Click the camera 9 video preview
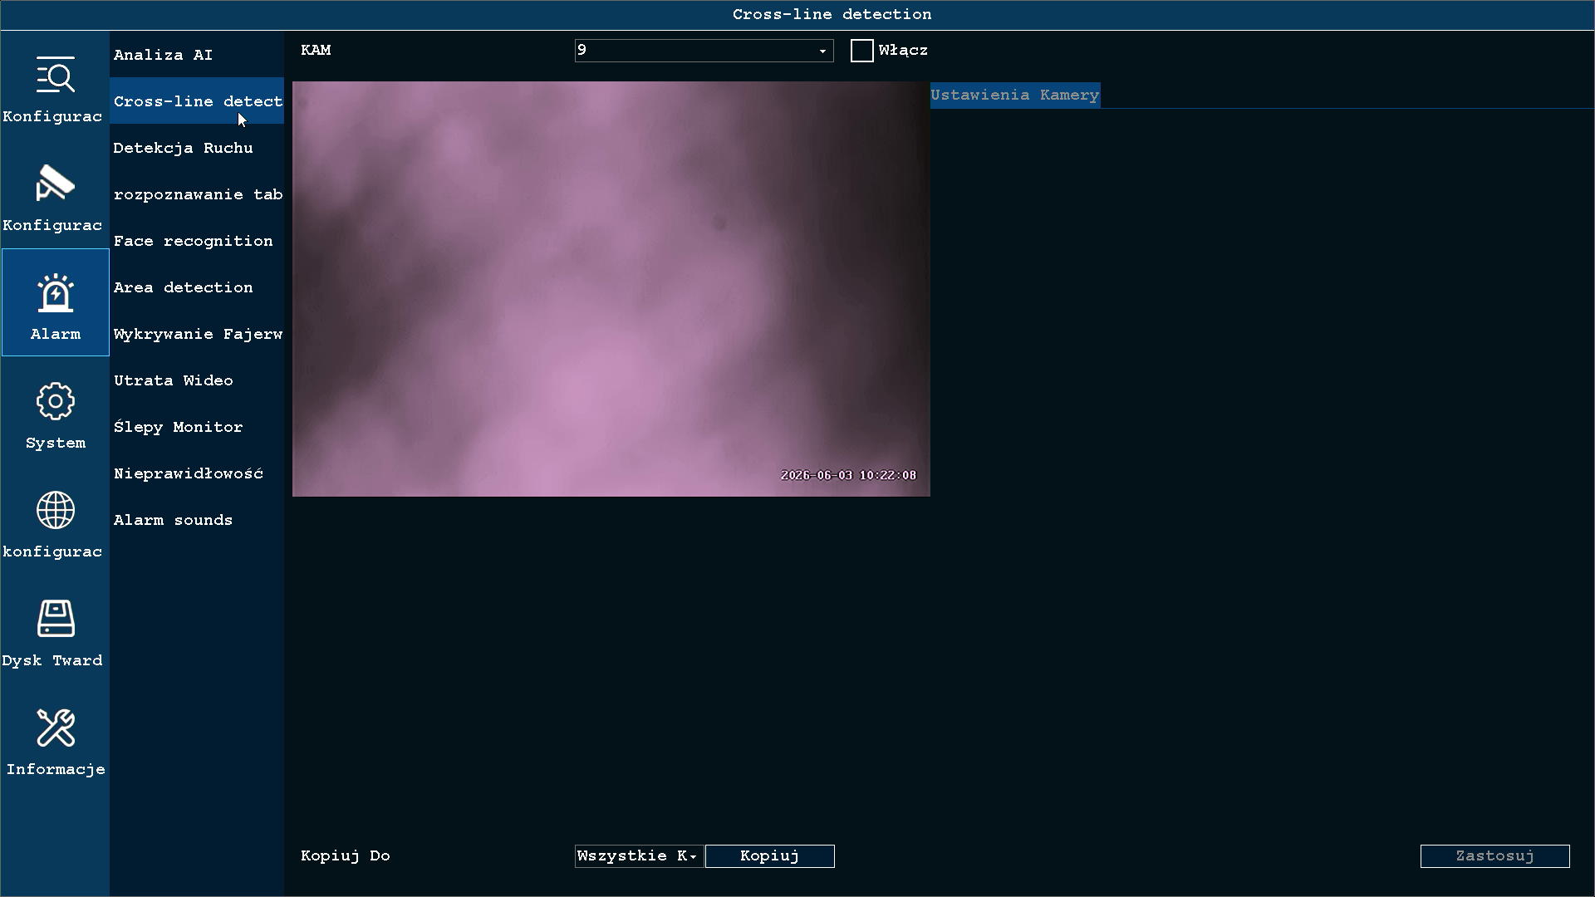Image resolution: width=1595 pixels, height=897 pixels. pyautogui.click(x=611, y=289)
